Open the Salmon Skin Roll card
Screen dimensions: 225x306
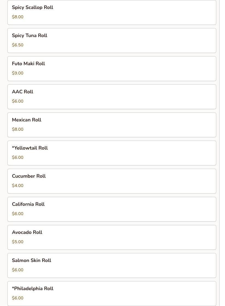pyautogui.click(x=112, y=265)
